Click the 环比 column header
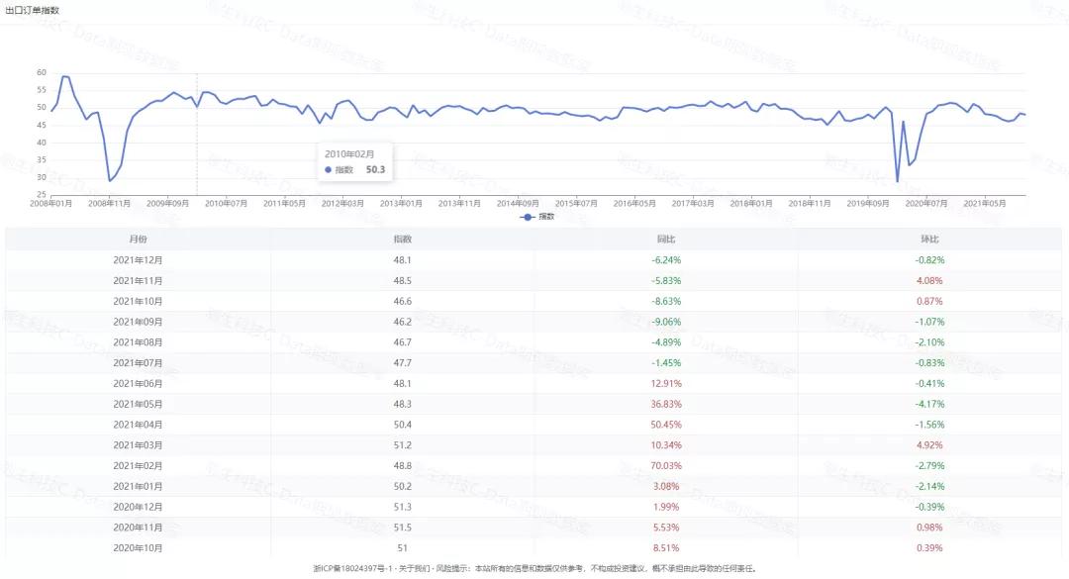This screenshot has height=579, width=1069. (929, 240)
